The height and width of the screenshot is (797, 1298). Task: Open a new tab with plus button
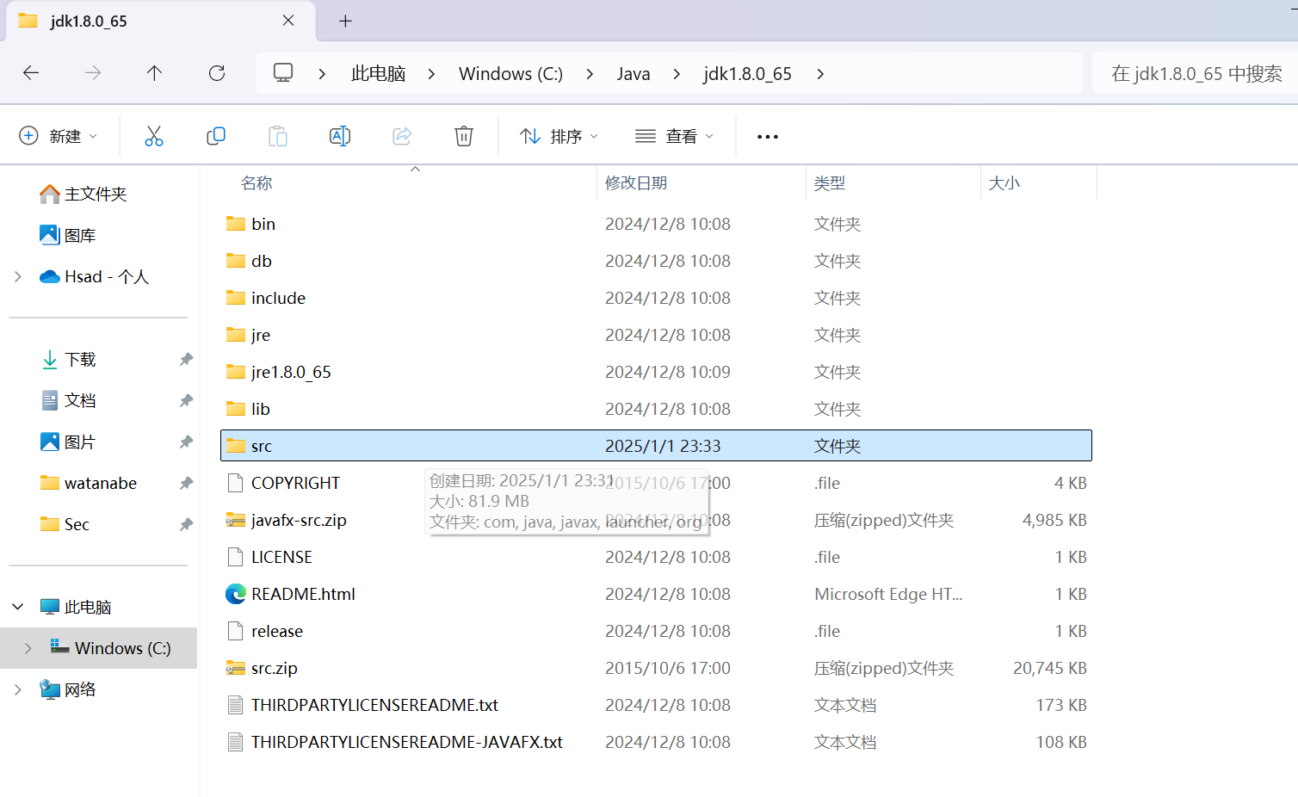[345, 21]
